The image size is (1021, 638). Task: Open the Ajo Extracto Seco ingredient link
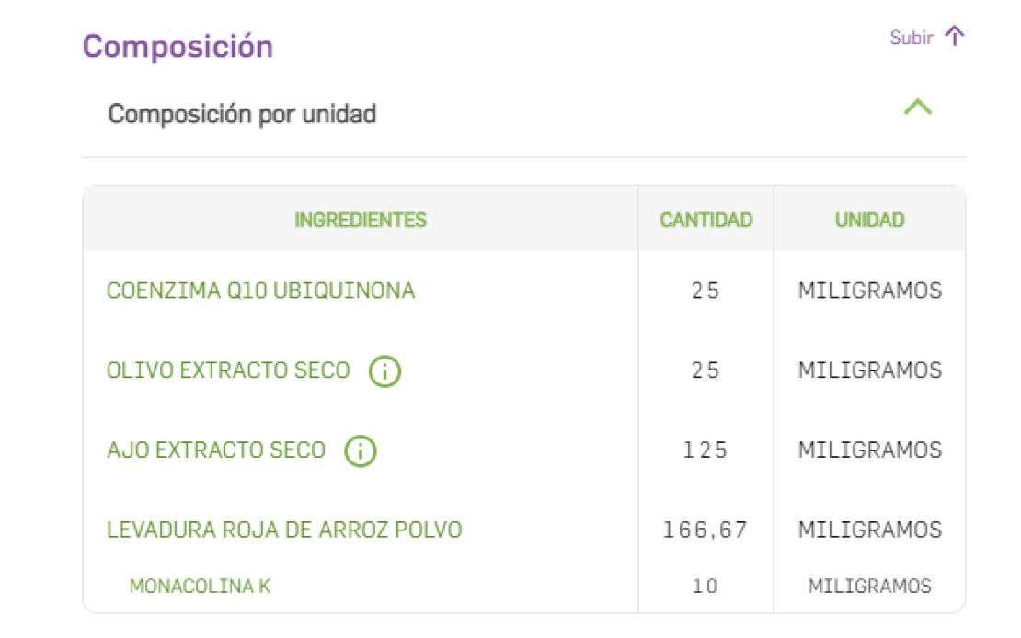(216, 450)
